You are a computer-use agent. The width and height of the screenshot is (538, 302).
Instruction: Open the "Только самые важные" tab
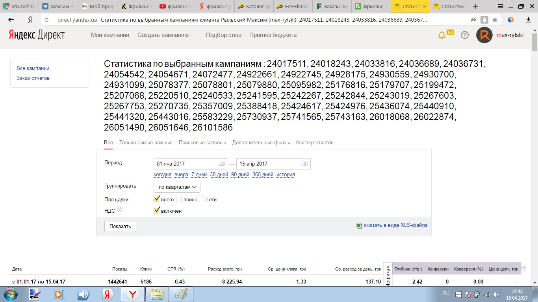146,143
